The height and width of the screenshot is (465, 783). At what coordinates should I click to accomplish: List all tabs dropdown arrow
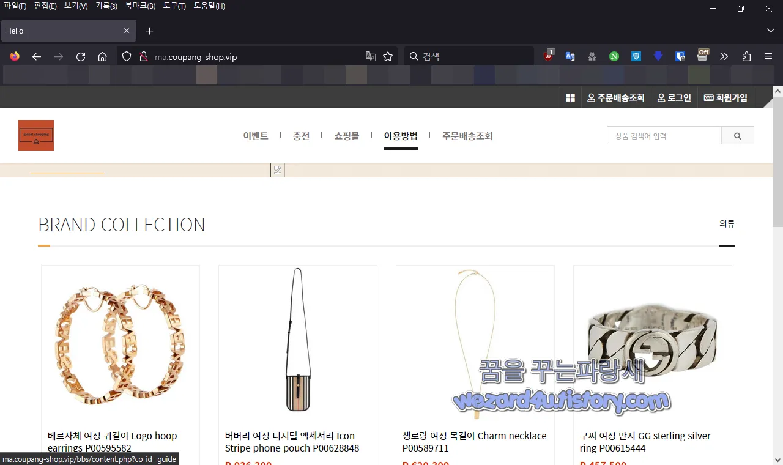770,31
